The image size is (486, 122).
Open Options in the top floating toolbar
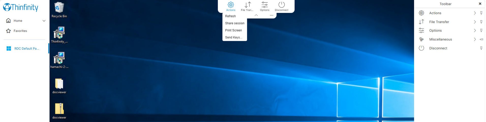tap(265, 7)
